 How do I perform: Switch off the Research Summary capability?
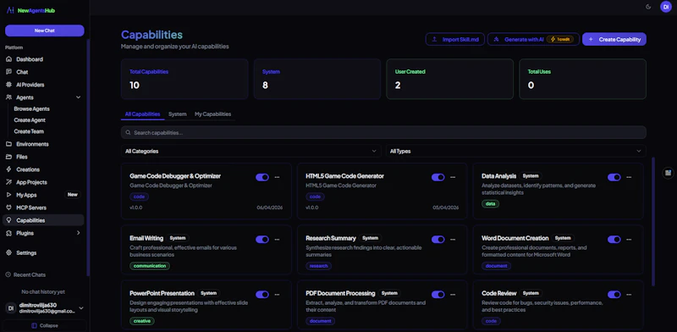coord(438,239)
